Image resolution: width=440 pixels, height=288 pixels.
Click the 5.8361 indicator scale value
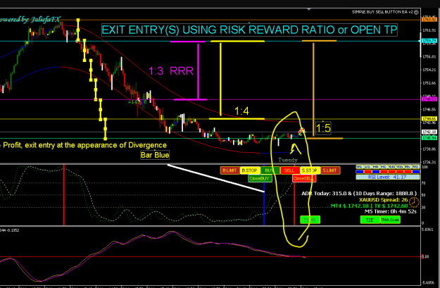pos(429,230)
